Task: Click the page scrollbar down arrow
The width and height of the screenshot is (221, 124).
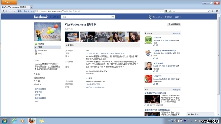Action: (219, 115)
